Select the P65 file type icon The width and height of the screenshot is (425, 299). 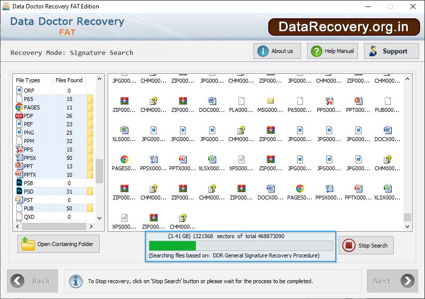click(x=19, y=99)
